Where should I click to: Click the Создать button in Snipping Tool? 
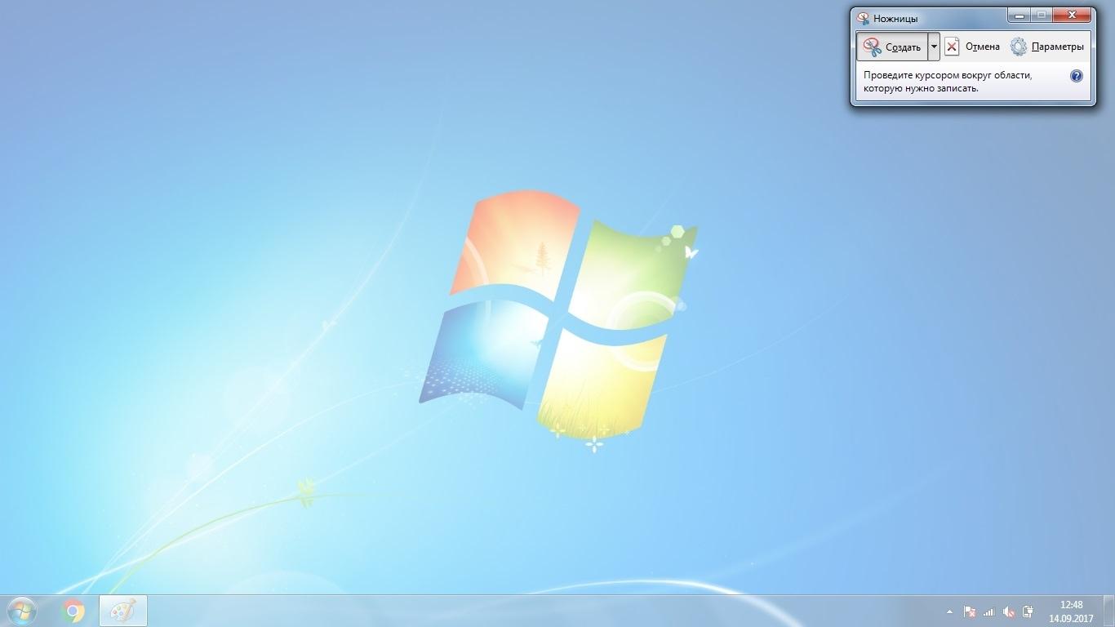click(892, 47)
